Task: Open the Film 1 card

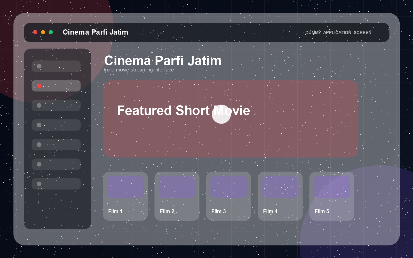Action: [x=125, y=196]
